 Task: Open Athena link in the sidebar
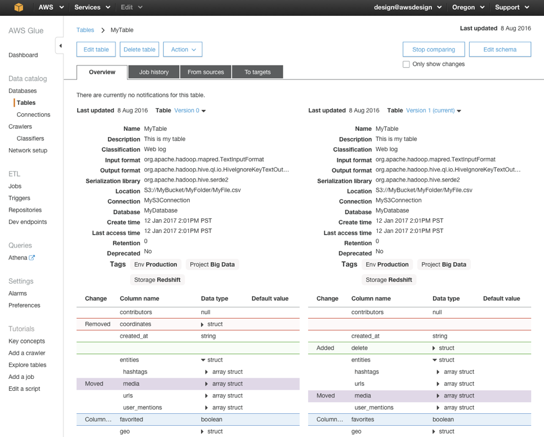(x=17, y=258)
